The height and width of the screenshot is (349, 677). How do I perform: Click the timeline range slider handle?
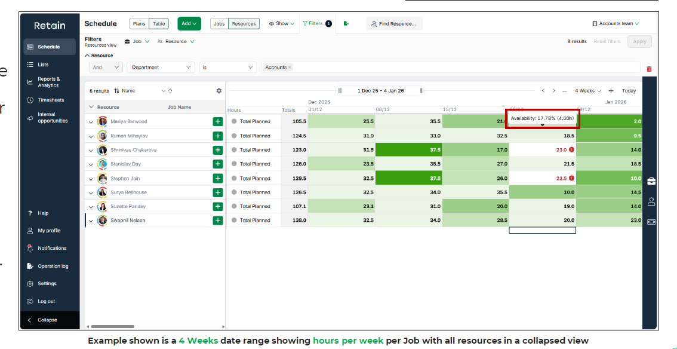point(339,90)
